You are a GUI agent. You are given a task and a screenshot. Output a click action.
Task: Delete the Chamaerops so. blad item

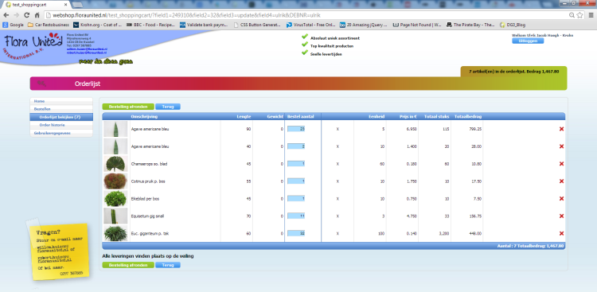[561, 164]
